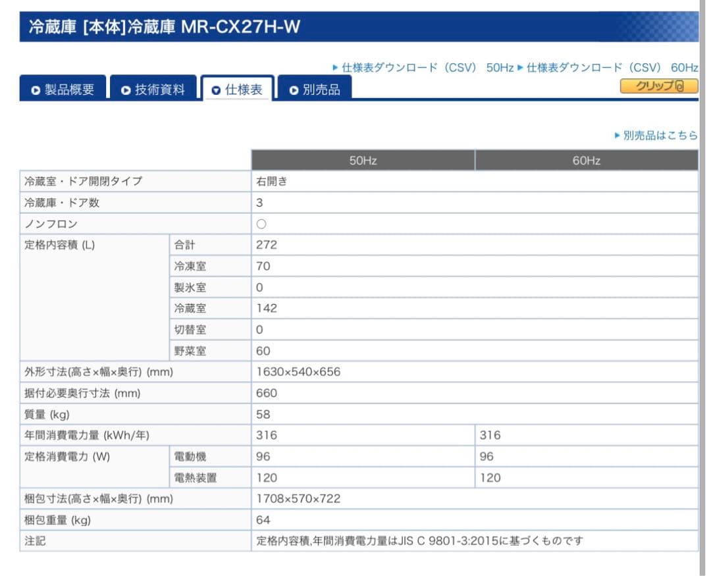Select the 50Hz column header
The width and height of the screenshot is (711, 576).
(x=363, y=160)
